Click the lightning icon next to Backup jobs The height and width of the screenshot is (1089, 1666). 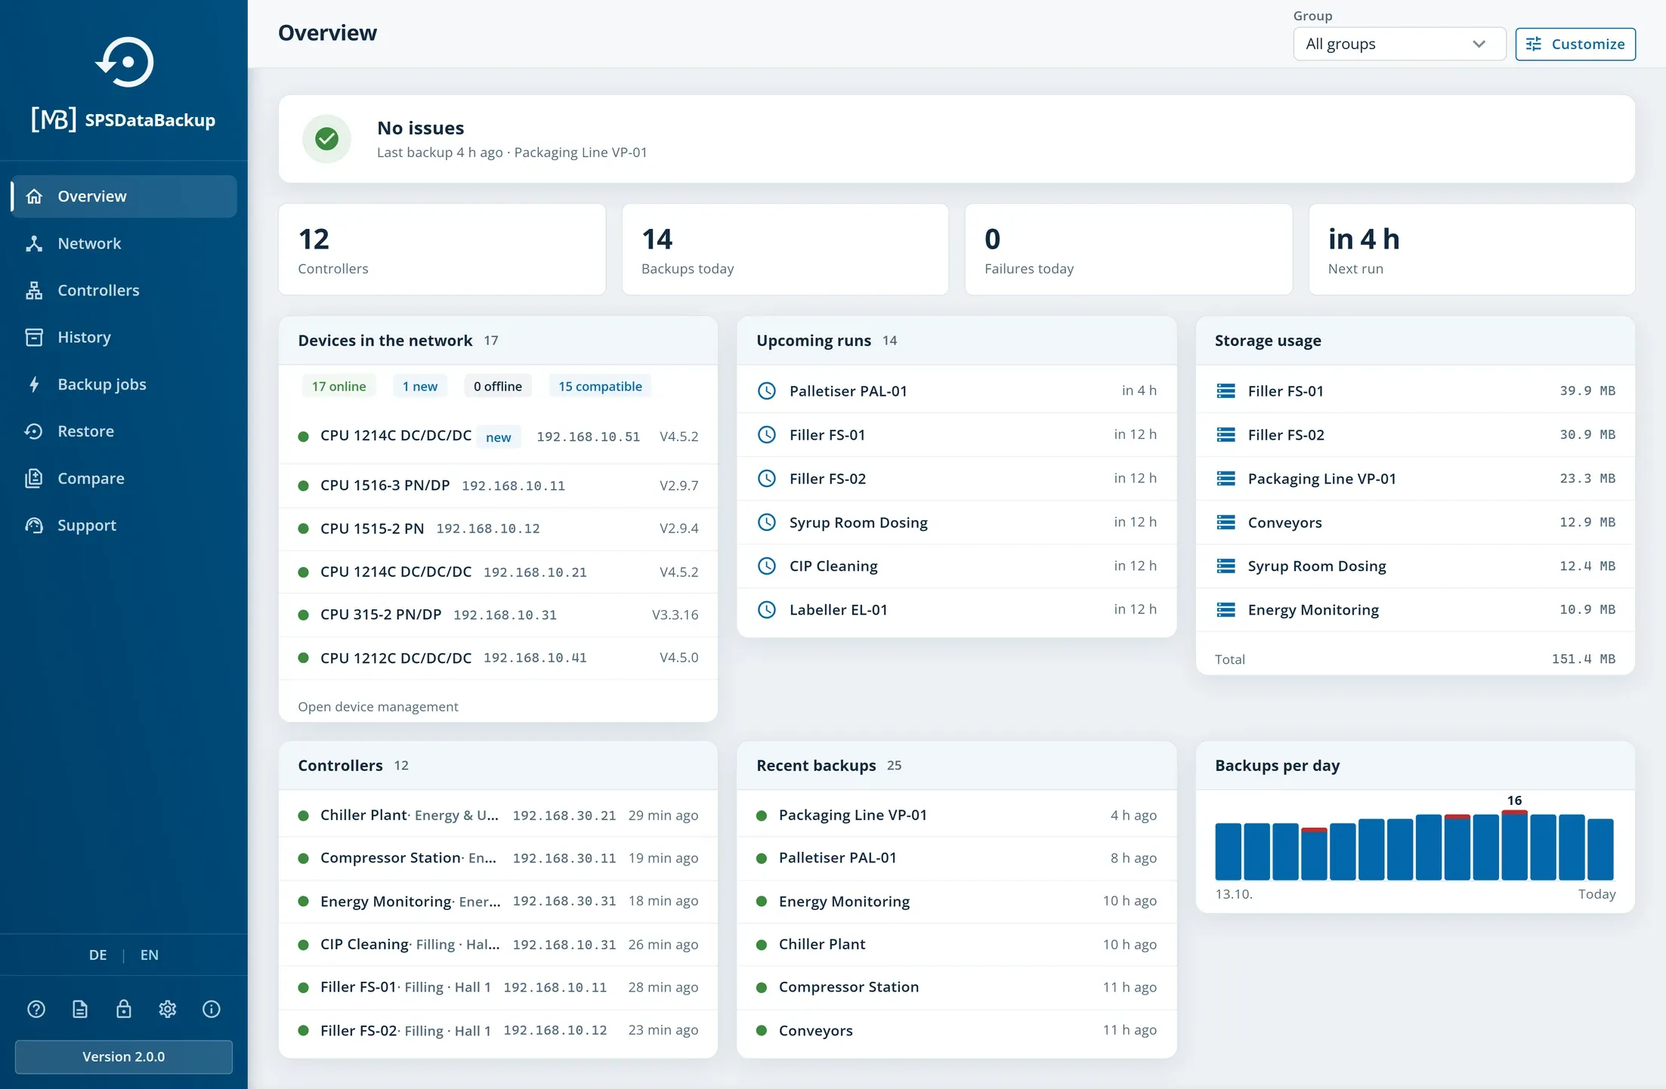[x=34, y=384]
